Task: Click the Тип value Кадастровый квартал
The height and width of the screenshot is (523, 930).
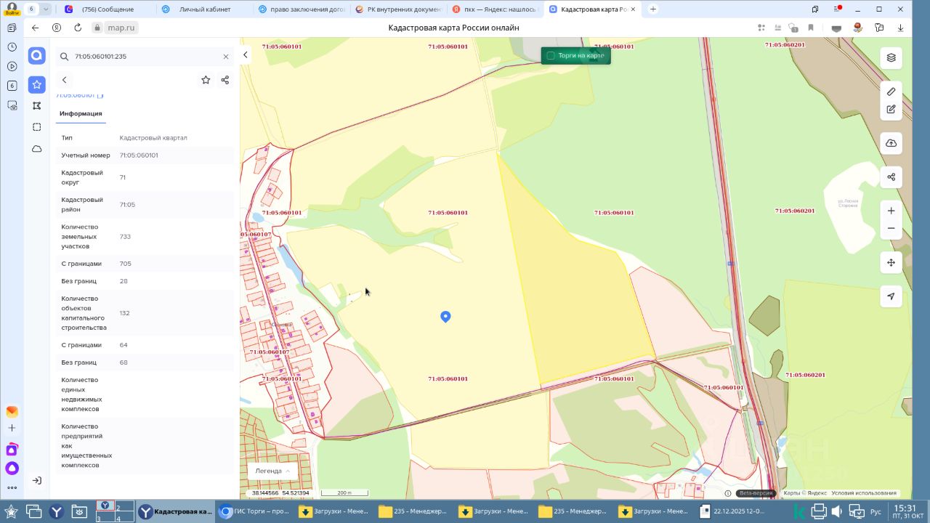Action: (x=153, y=138)
